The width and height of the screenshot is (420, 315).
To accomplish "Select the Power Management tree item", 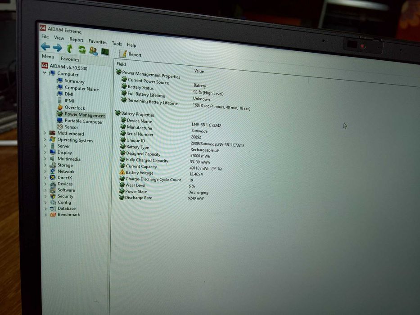I will click(81, 115).
